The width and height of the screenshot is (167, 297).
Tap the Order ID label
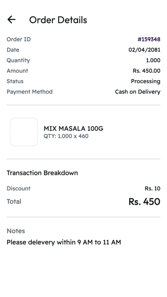pyautogui.click(x=19, y=39)
